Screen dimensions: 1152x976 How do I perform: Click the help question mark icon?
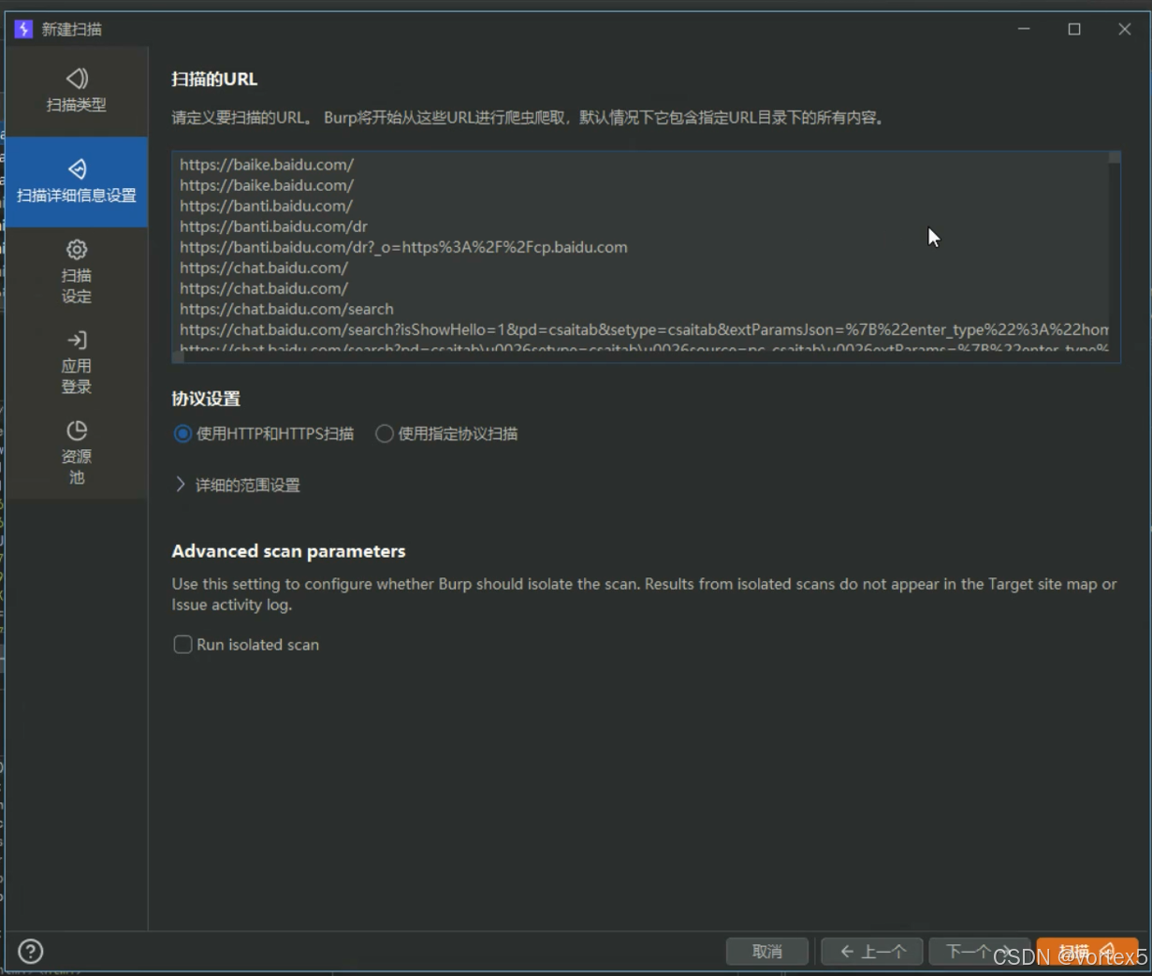point(31,952)
